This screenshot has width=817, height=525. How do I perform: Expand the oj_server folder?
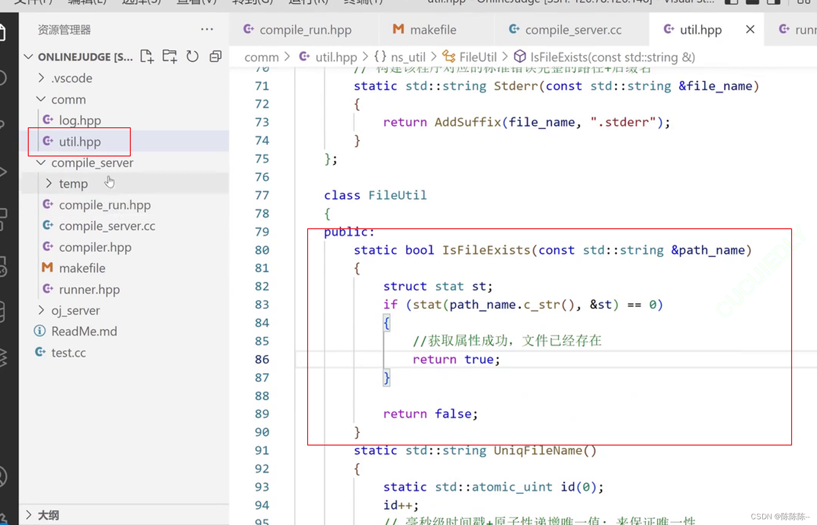pos(41,310)
